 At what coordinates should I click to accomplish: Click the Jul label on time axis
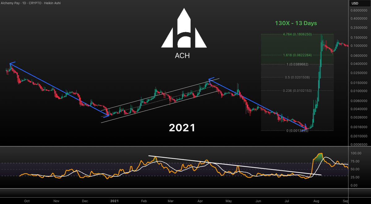[287, 201]
